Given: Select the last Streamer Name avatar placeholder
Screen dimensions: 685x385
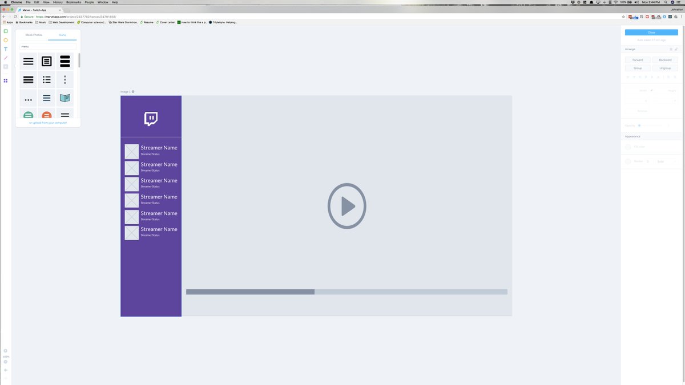Looking at the screenshot, I should coord(132,233).
